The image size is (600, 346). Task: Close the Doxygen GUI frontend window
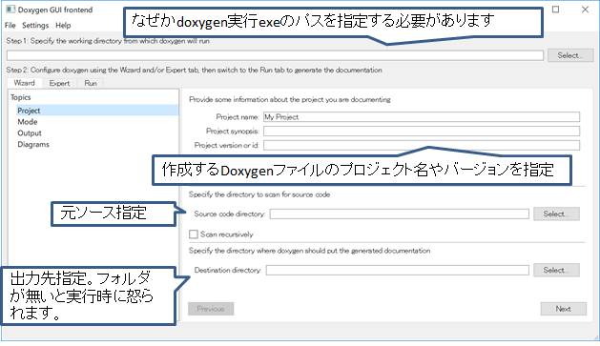[585, 10]
